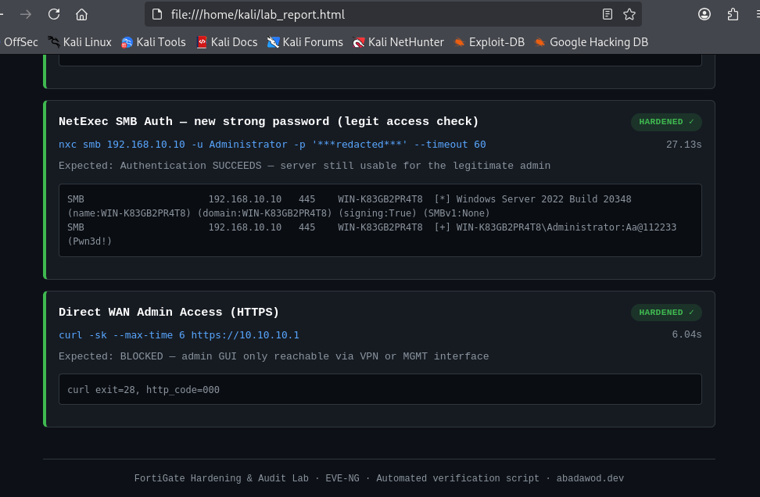The height and width of the screenshot is (497, 760).
Task: Open the extensions puzzle icon
Action: coord(733,15)
